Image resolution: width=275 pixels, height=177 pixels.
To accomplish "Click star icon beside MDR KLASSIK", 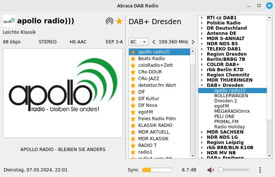I will pyautogui.click(x=133, y=139).
